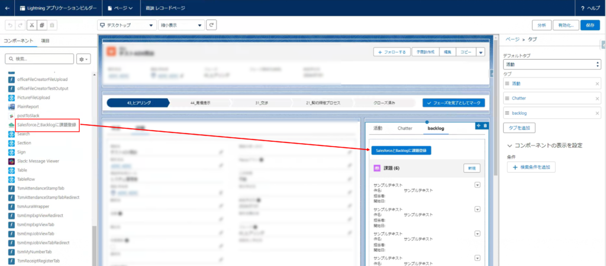Image resolution: width=606 pixels, height=266 pixels.
Task: Click the PictureFileUpload component icon
Action: point(12,98)
